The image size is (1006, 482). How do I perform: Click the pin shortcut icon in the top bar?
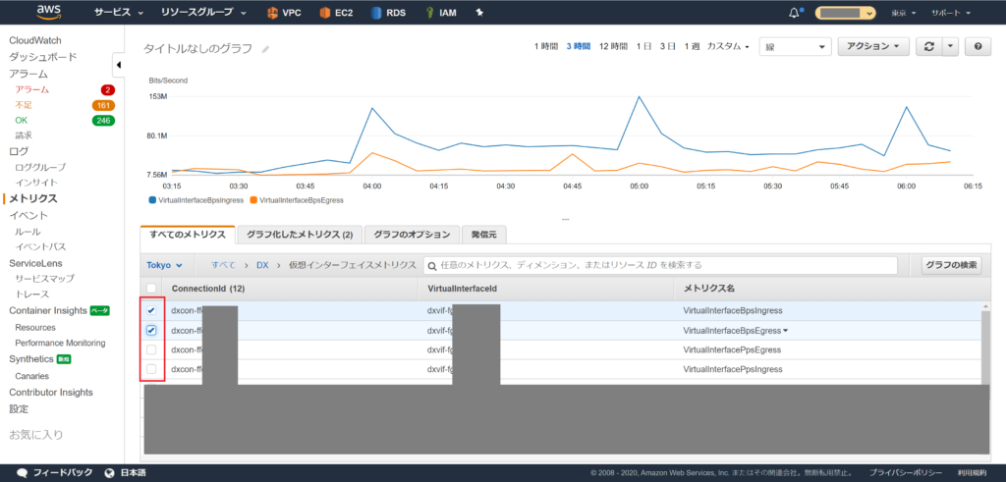[479, 13]
